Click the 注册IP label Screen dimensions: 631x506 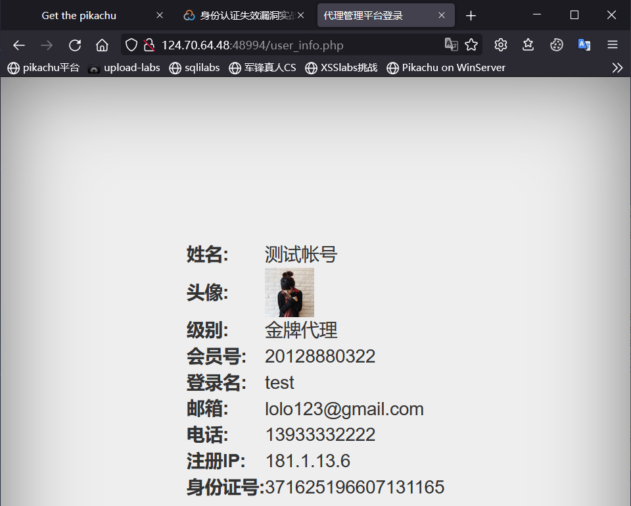coord(216,461)
